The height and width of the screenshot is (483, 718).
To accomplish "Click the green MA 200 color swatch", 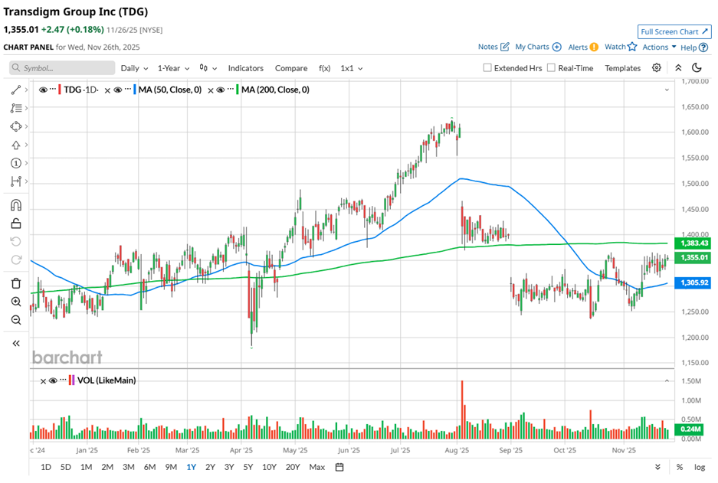I will click(238, 90).
